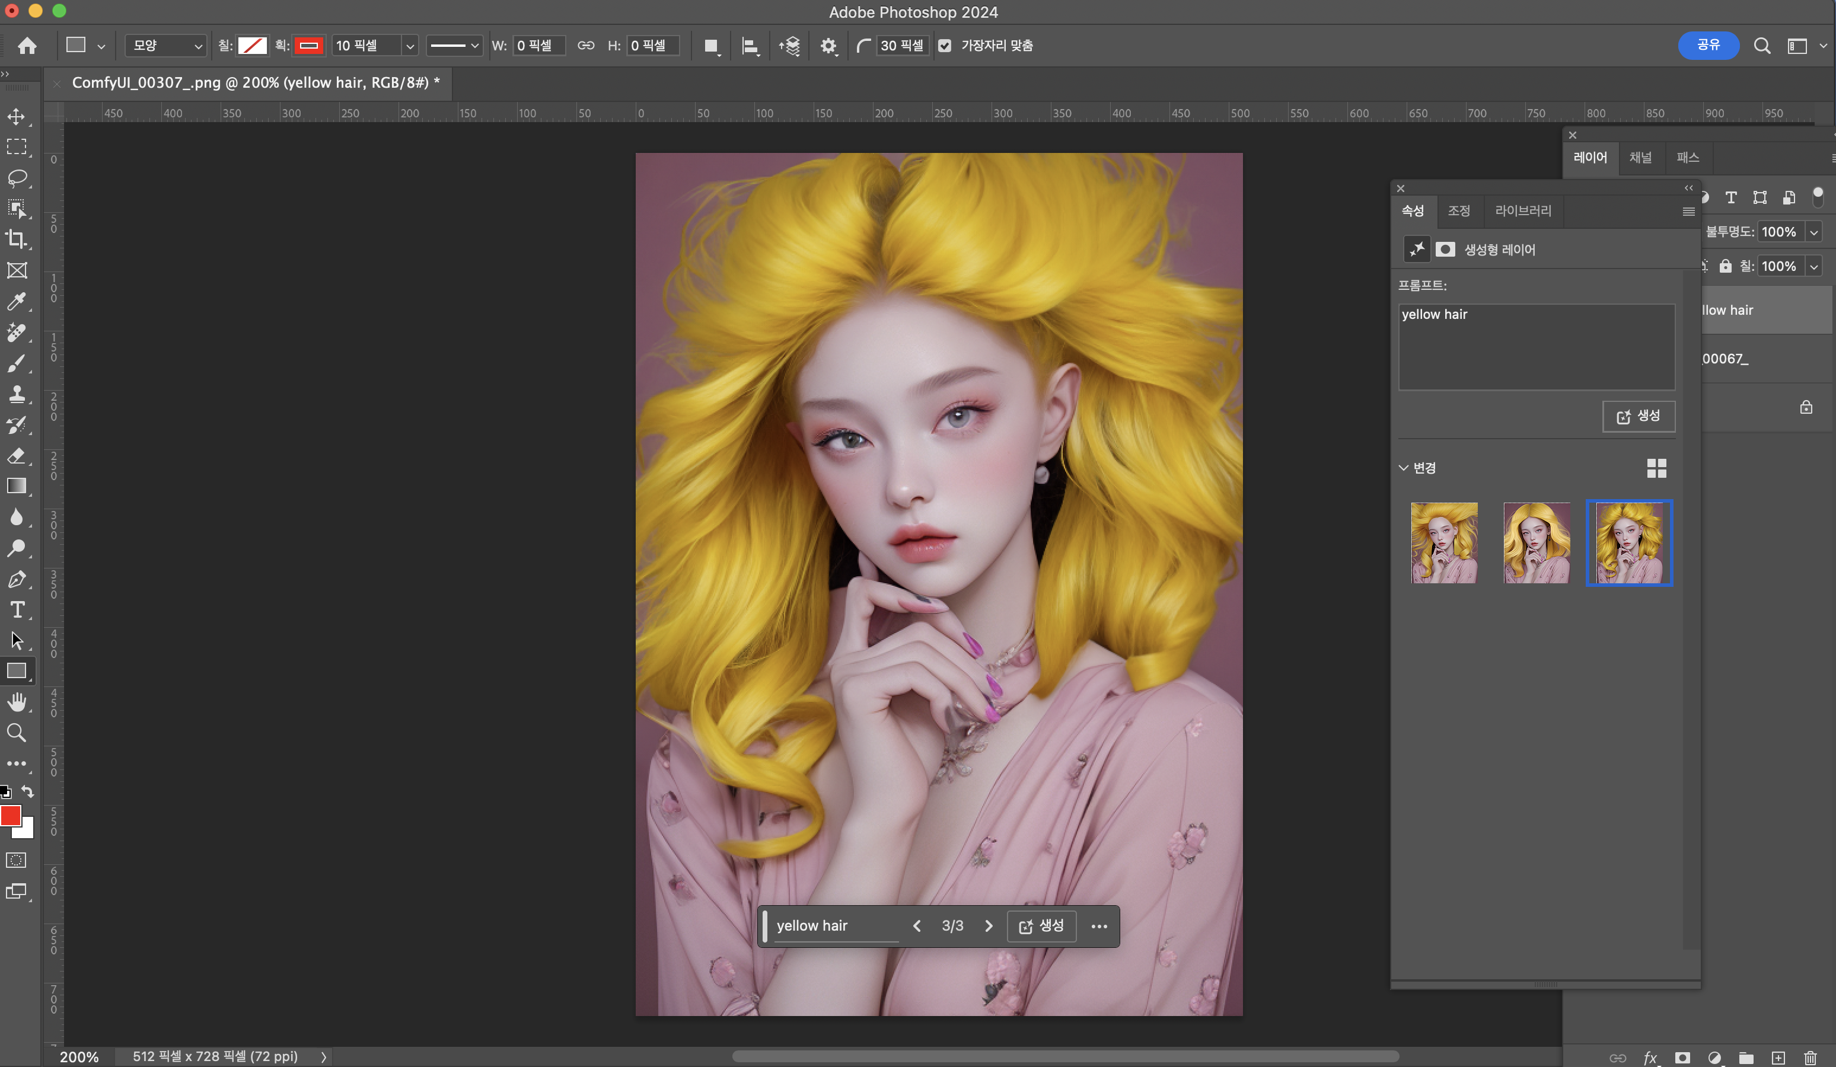This screenshot has height=1067, width=1836.
Task: Click the red foreground color swatch
Action: click(10, 816)
